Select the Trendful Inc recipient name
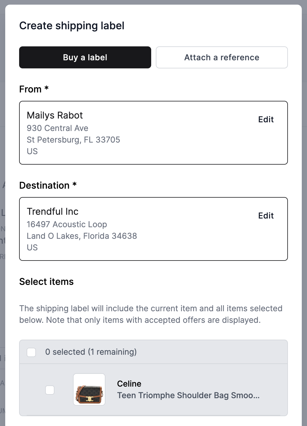Viewport: 307px width, 426px height. click(x=52, y=212)
